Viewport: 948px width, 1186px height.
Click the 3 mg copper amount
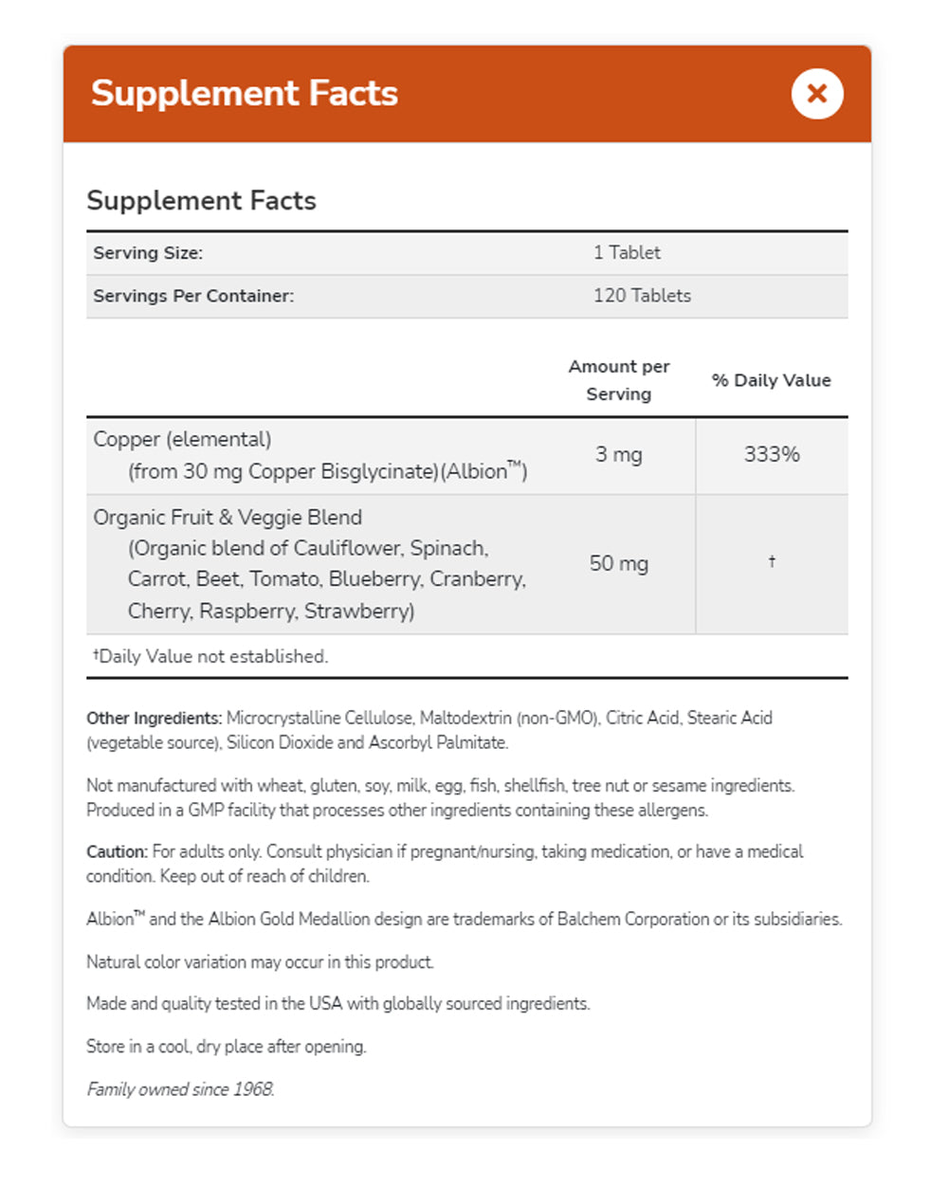pos(619,455)
